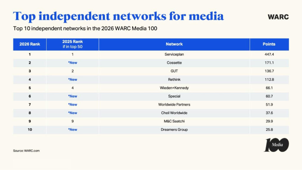Select the blue title Top independent networks for media

118,16
